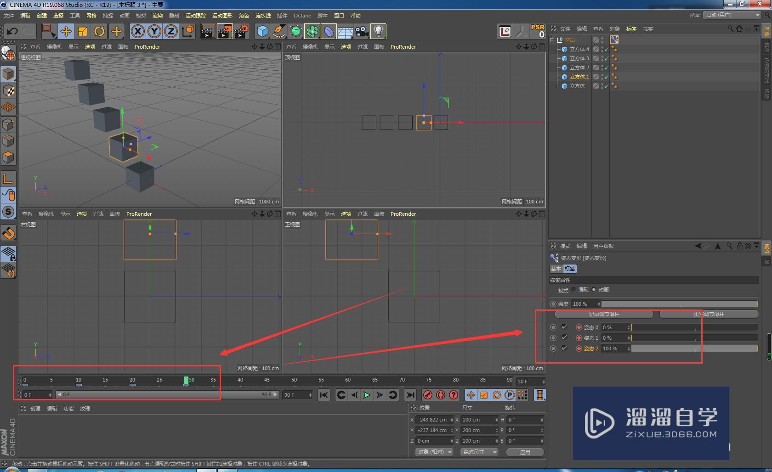Open the 界面 layout dropdown

[x=732, y=15]
